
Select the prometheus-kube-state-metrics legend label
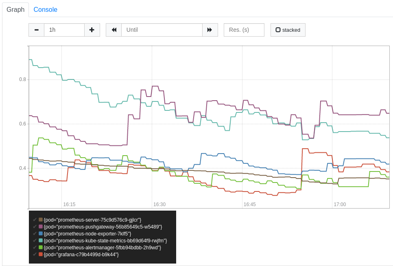pyautogui.click(x=105, y=241)
